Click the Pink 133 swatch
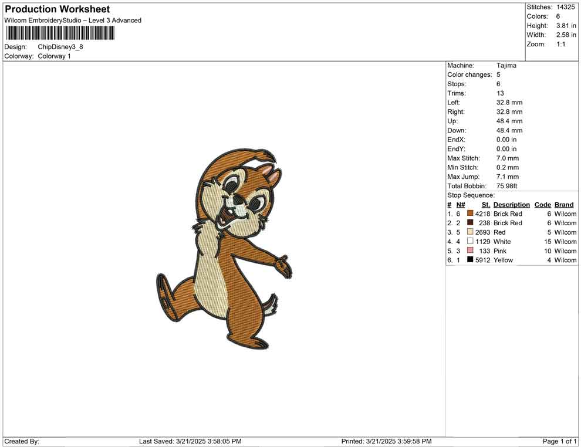The height and width of the screenshot is (447, 581). 470,250
